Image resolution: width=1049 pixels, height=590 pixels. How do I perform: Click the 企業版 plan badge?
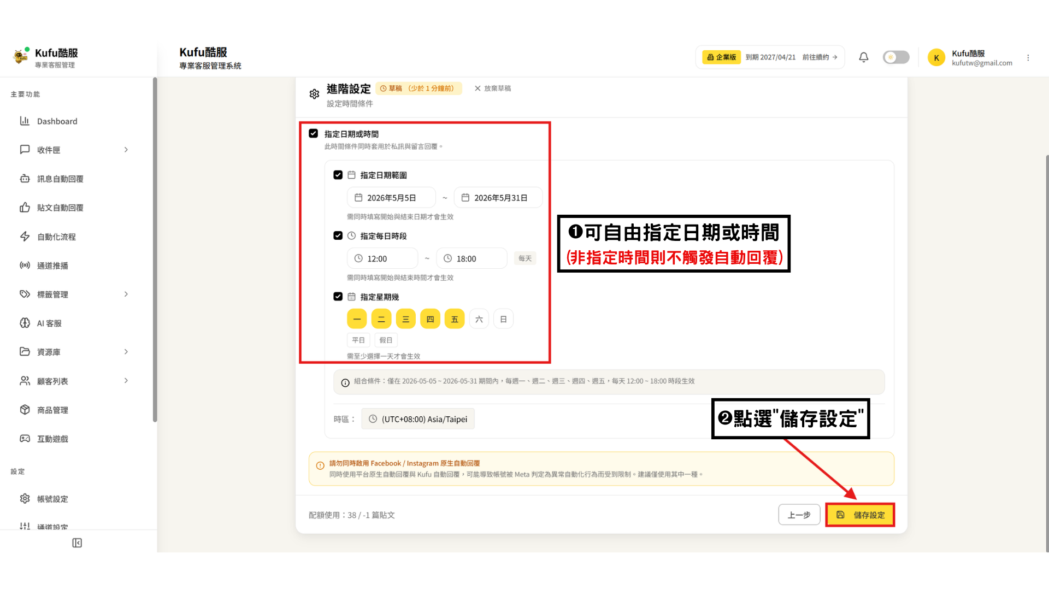pos(721,57)
